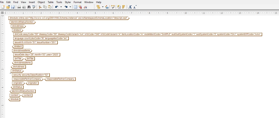The height and width of the screenshot is (118, 279).
Task: Click the ruler corner grid icon
Action: coord(3,13)
